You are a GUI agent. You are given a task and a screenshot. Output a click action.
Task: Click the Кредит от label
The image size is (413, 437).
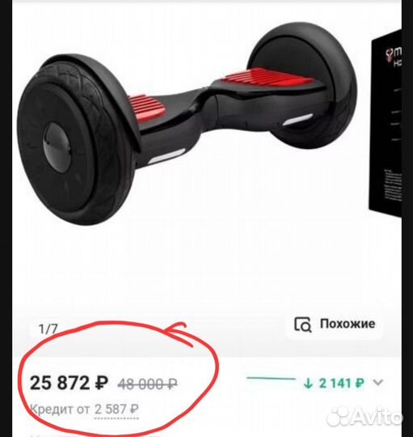click(60, 409)
